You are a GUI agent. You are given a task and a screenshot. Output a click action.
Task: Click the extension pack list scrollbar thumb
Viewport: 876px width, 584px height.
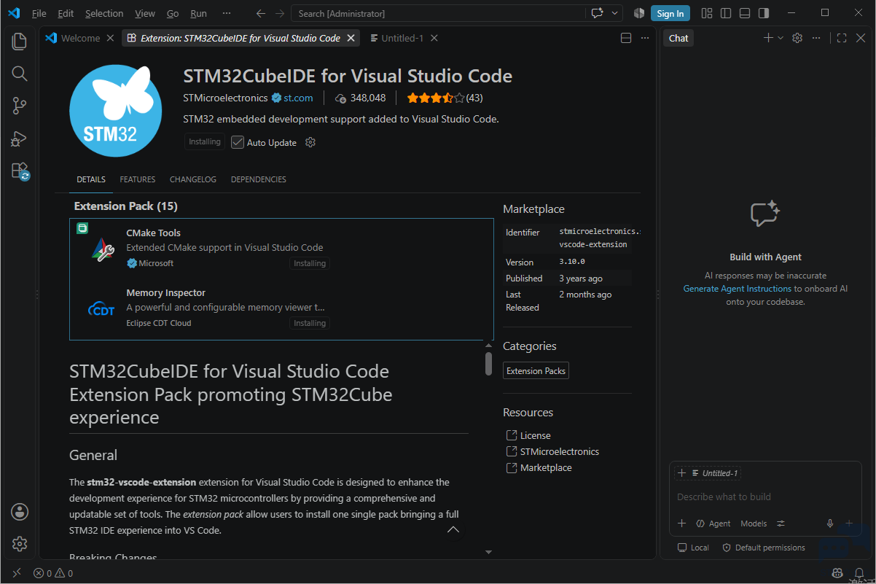coord(489,364)
